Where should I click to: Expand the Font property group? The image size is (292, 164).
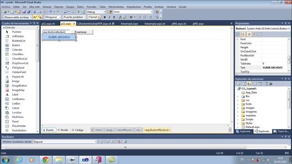pyautogui.click(x=237, y=39)
